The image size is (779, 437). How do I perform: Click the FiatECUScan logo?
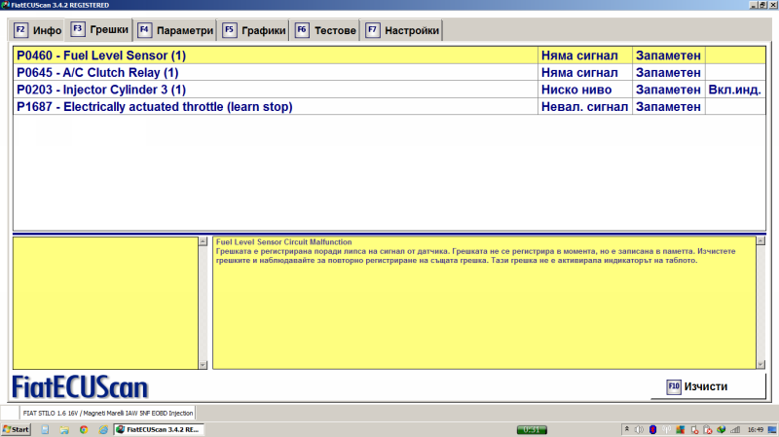[80, 387]
